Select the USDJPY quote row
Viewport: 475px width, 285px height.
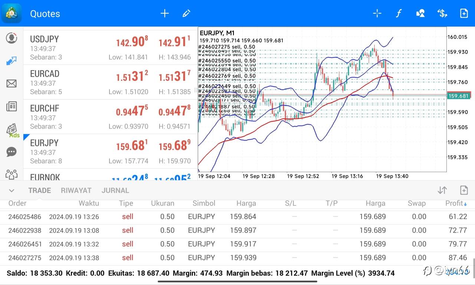(x=111, y=48)
